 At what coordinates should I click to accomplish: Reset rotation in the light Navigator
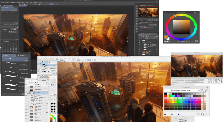[x=216, y=82]
